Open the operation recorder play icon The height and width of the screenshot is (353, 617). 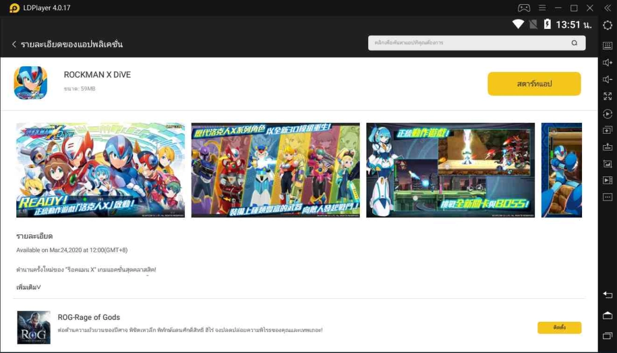coord(607,114)
